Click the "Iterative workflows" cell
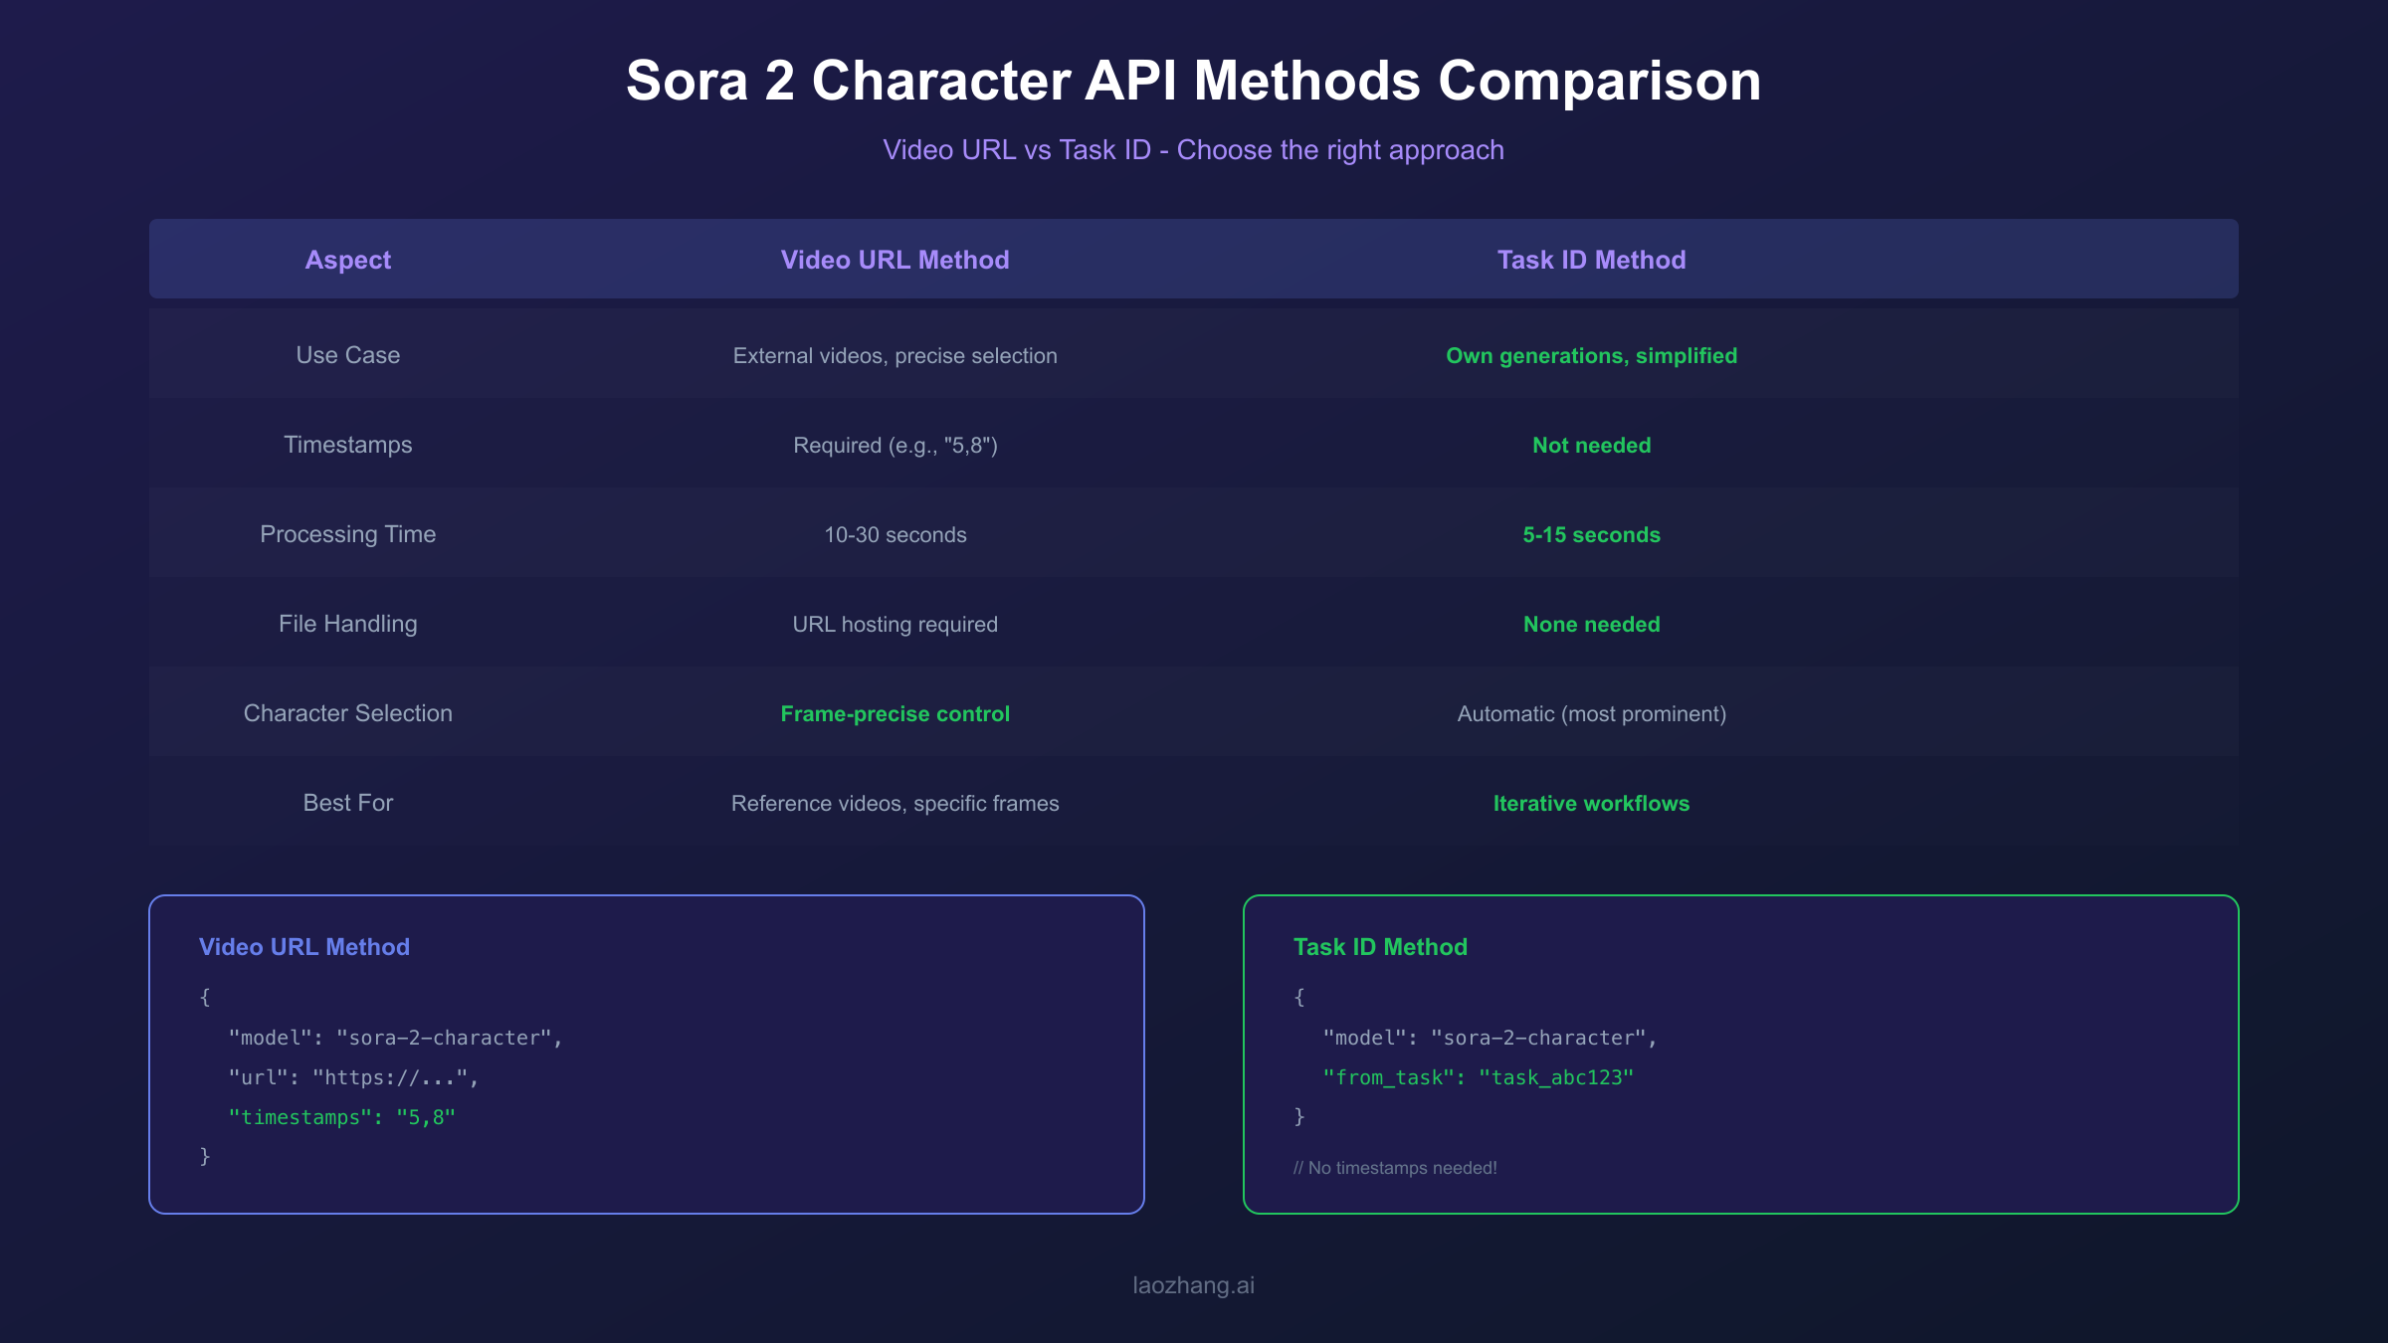Image resolution: width=2388 pixels, height=1343 pixels. coord(1591,804)
